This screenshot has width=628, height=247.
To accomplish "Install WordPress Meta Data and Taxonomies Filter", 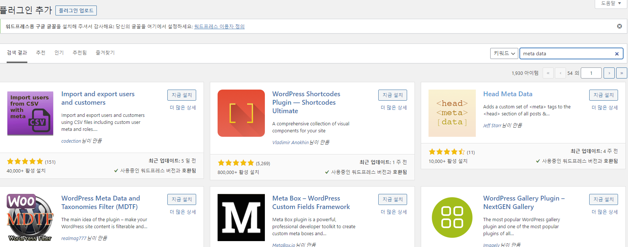I will click(182, 199).
